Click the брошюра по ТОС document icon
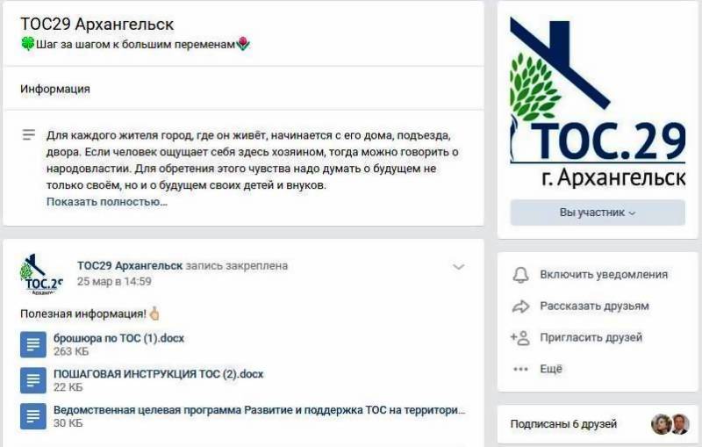 coord(33,344)
